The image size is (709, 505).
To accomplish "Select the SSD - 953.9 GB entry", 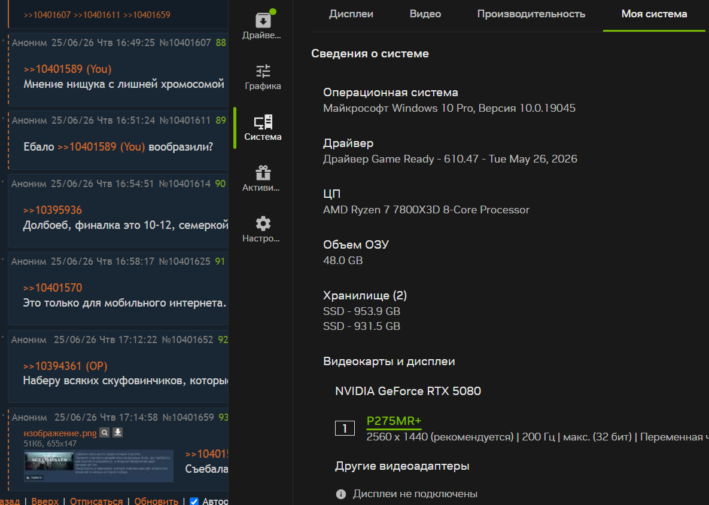I will [361, 311].
